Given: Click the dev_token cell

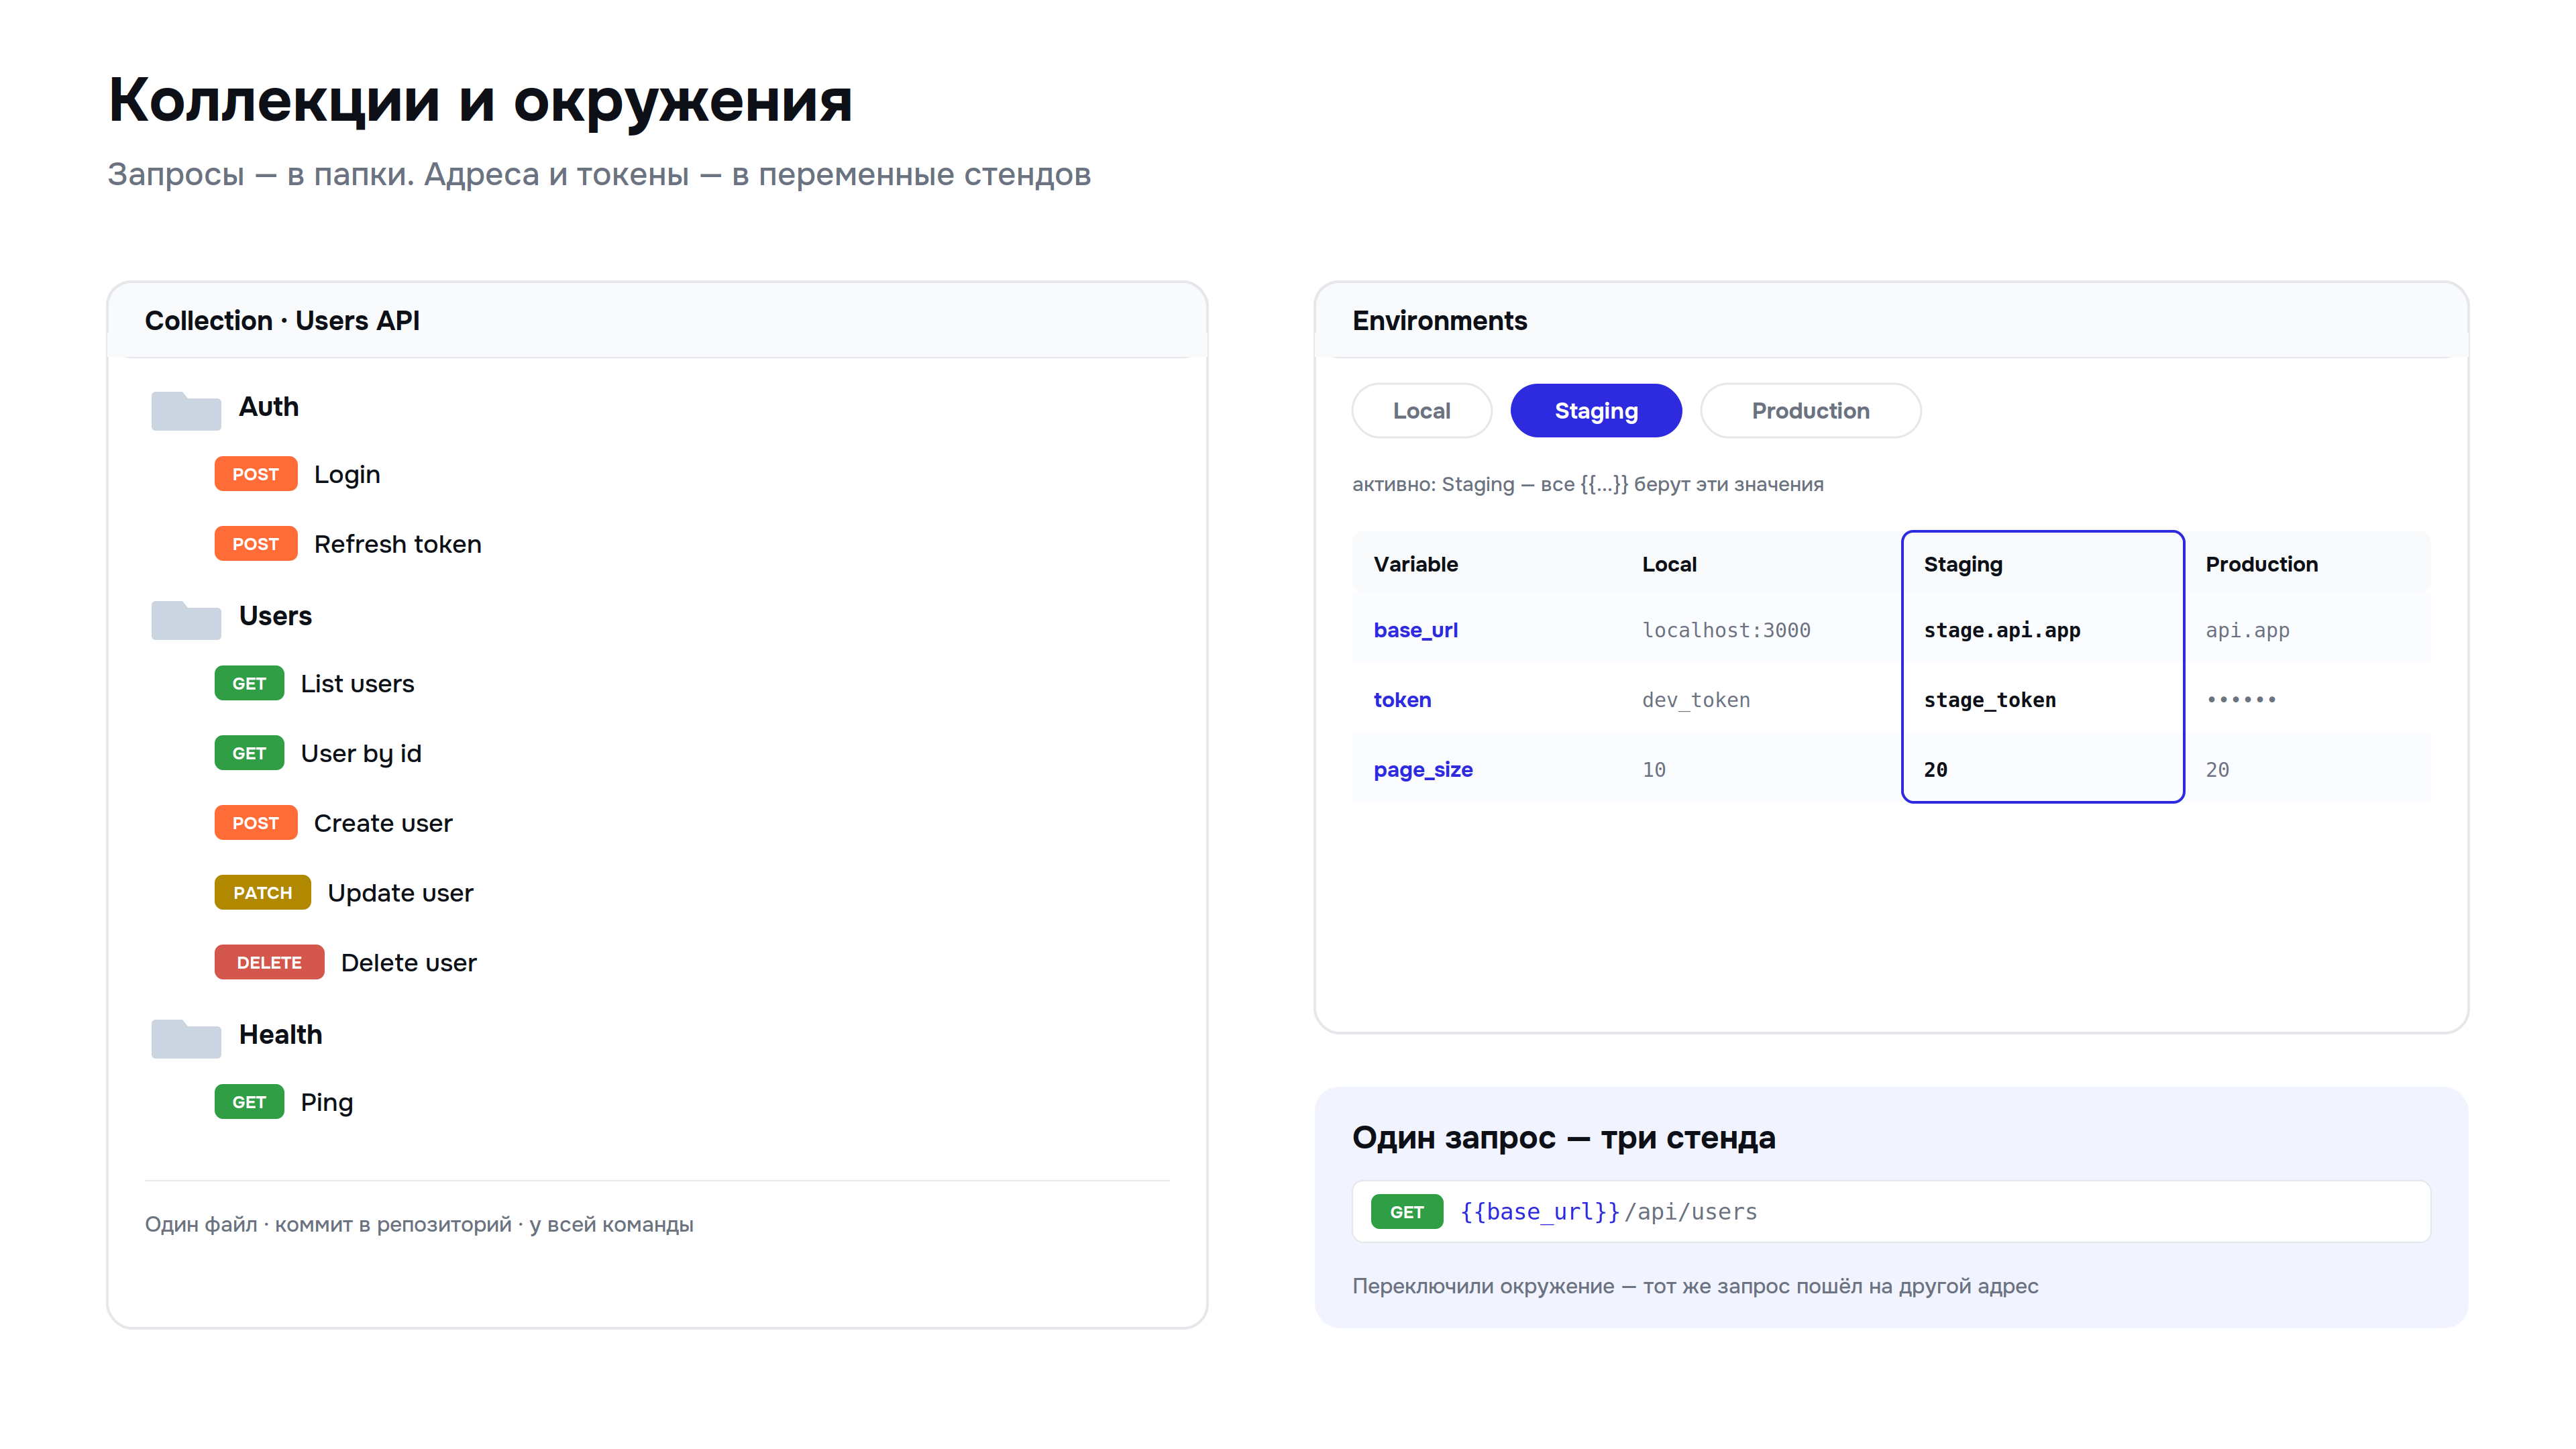Looking at the screenshot, I should 1696,700.
